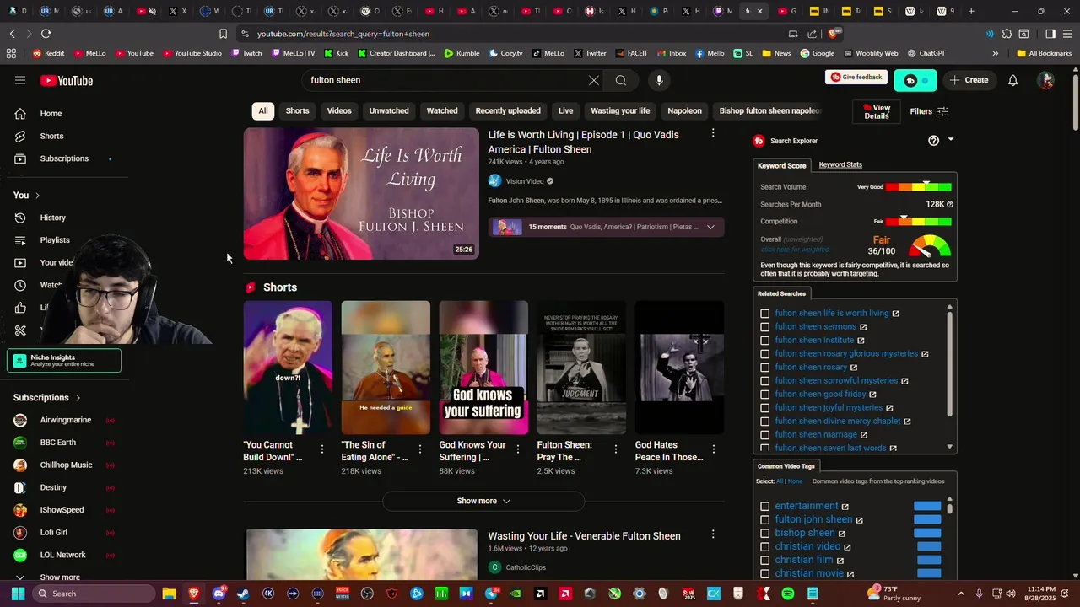Select the Unwatched filter chip

[x=389, y=111]
